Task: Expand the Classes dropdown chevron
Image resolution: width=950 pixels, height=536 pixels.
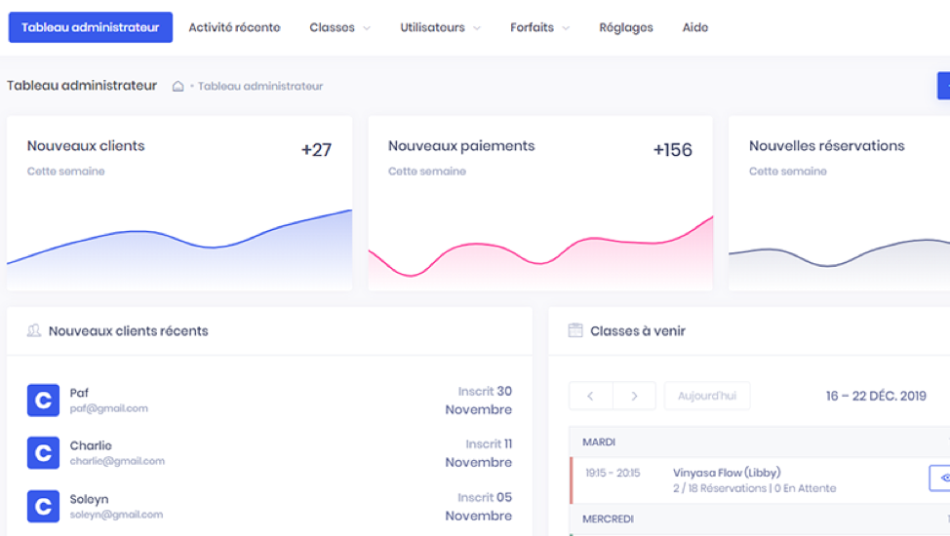Action: tap(367, 28)
